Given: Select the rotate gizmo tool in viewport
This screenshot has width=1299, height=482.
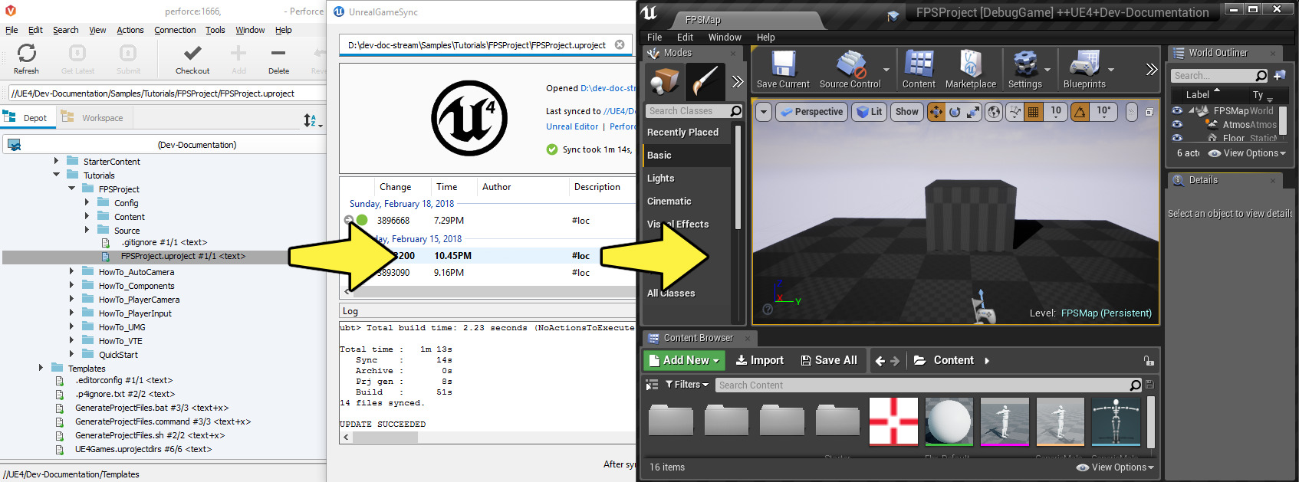Looking at the screenshot, I should (955, 112).
